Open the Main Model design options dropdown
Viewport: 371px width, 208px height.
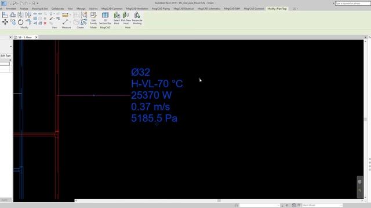(322, 205)
